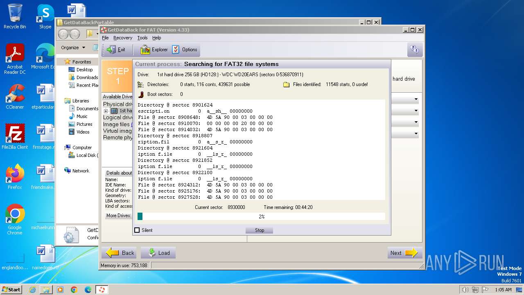Click the scan progress bar
This screenshot has width=524, height=295.
261,216
